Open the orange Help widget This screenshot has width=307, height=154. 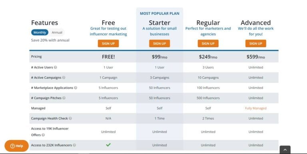click(17, 146)
